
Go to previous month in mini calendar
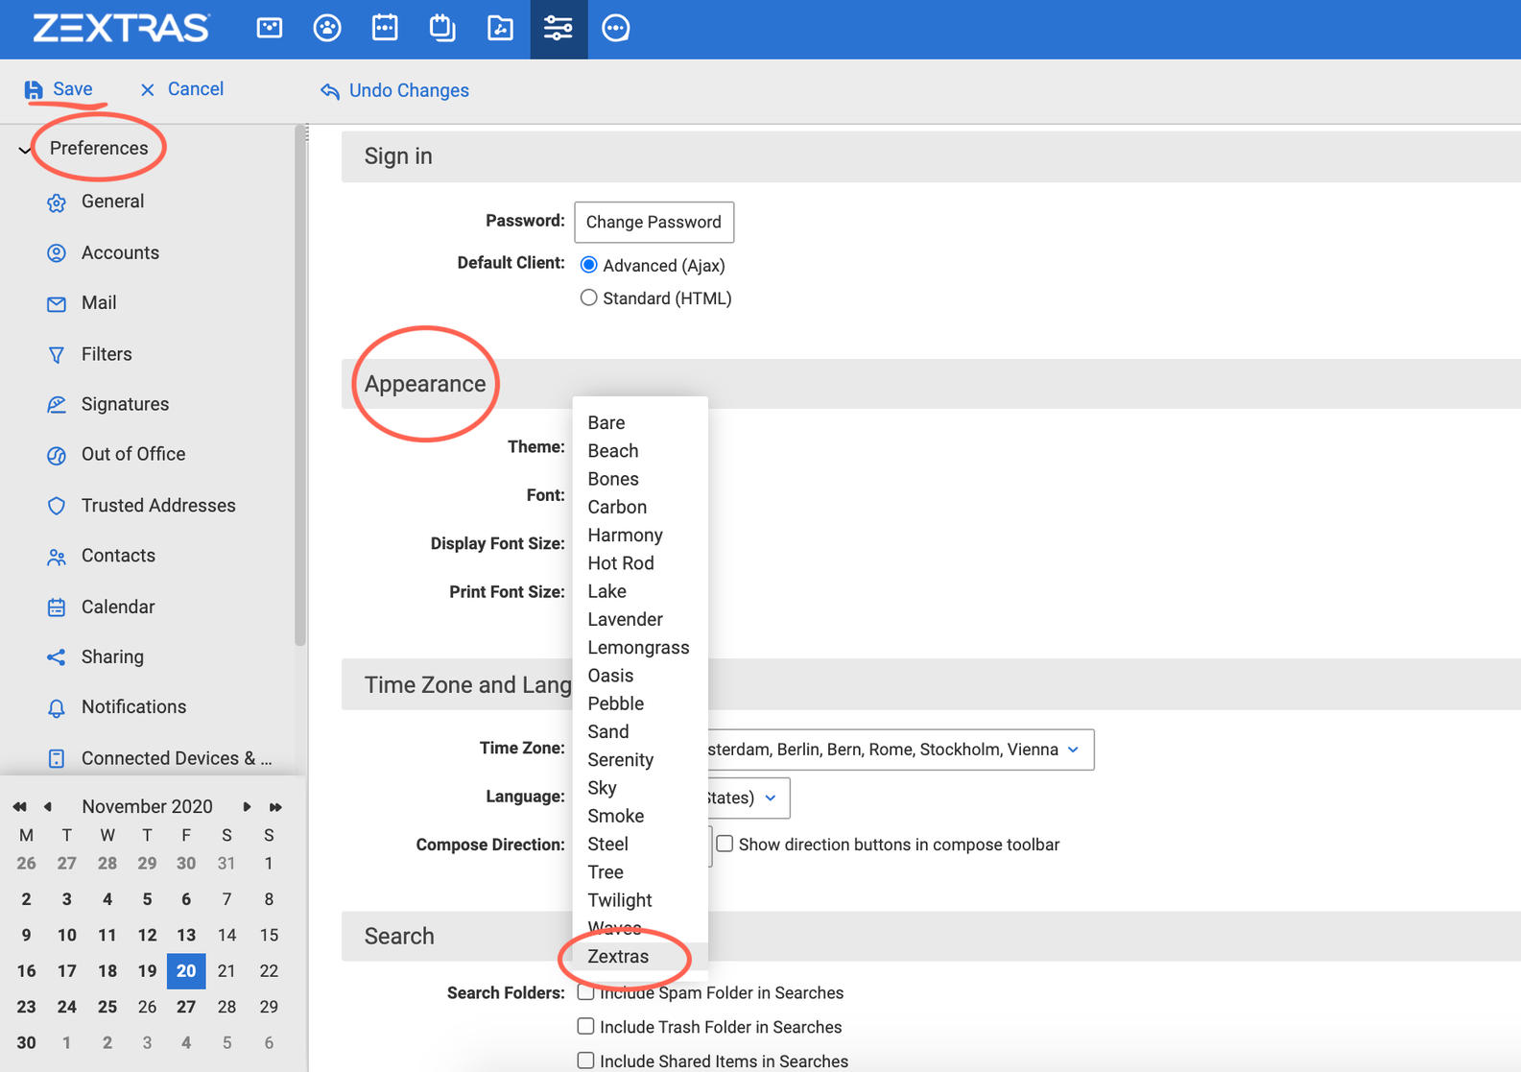click(x=48, y=807)
